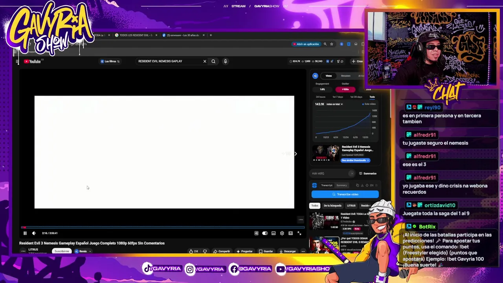Bookmark the page with the star icon

pyautogui.click(x=332, y=44)
